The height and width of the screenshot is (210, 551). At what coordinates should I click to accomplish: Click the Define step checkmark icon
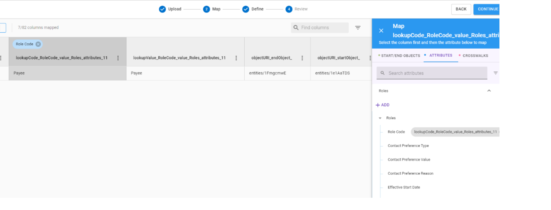(246, 9)
